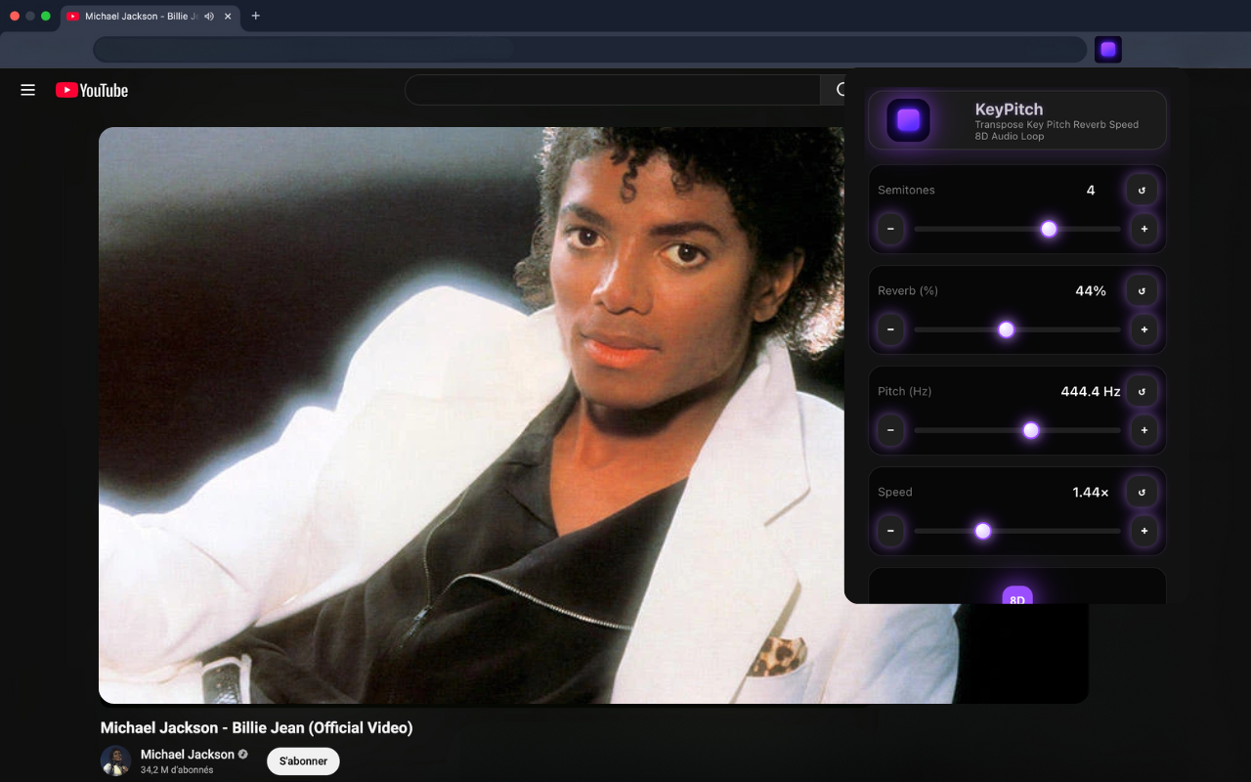Reset the Pitch (Hz) value
Viewport: 1251px width, 782px height.
coord(1142,391)
